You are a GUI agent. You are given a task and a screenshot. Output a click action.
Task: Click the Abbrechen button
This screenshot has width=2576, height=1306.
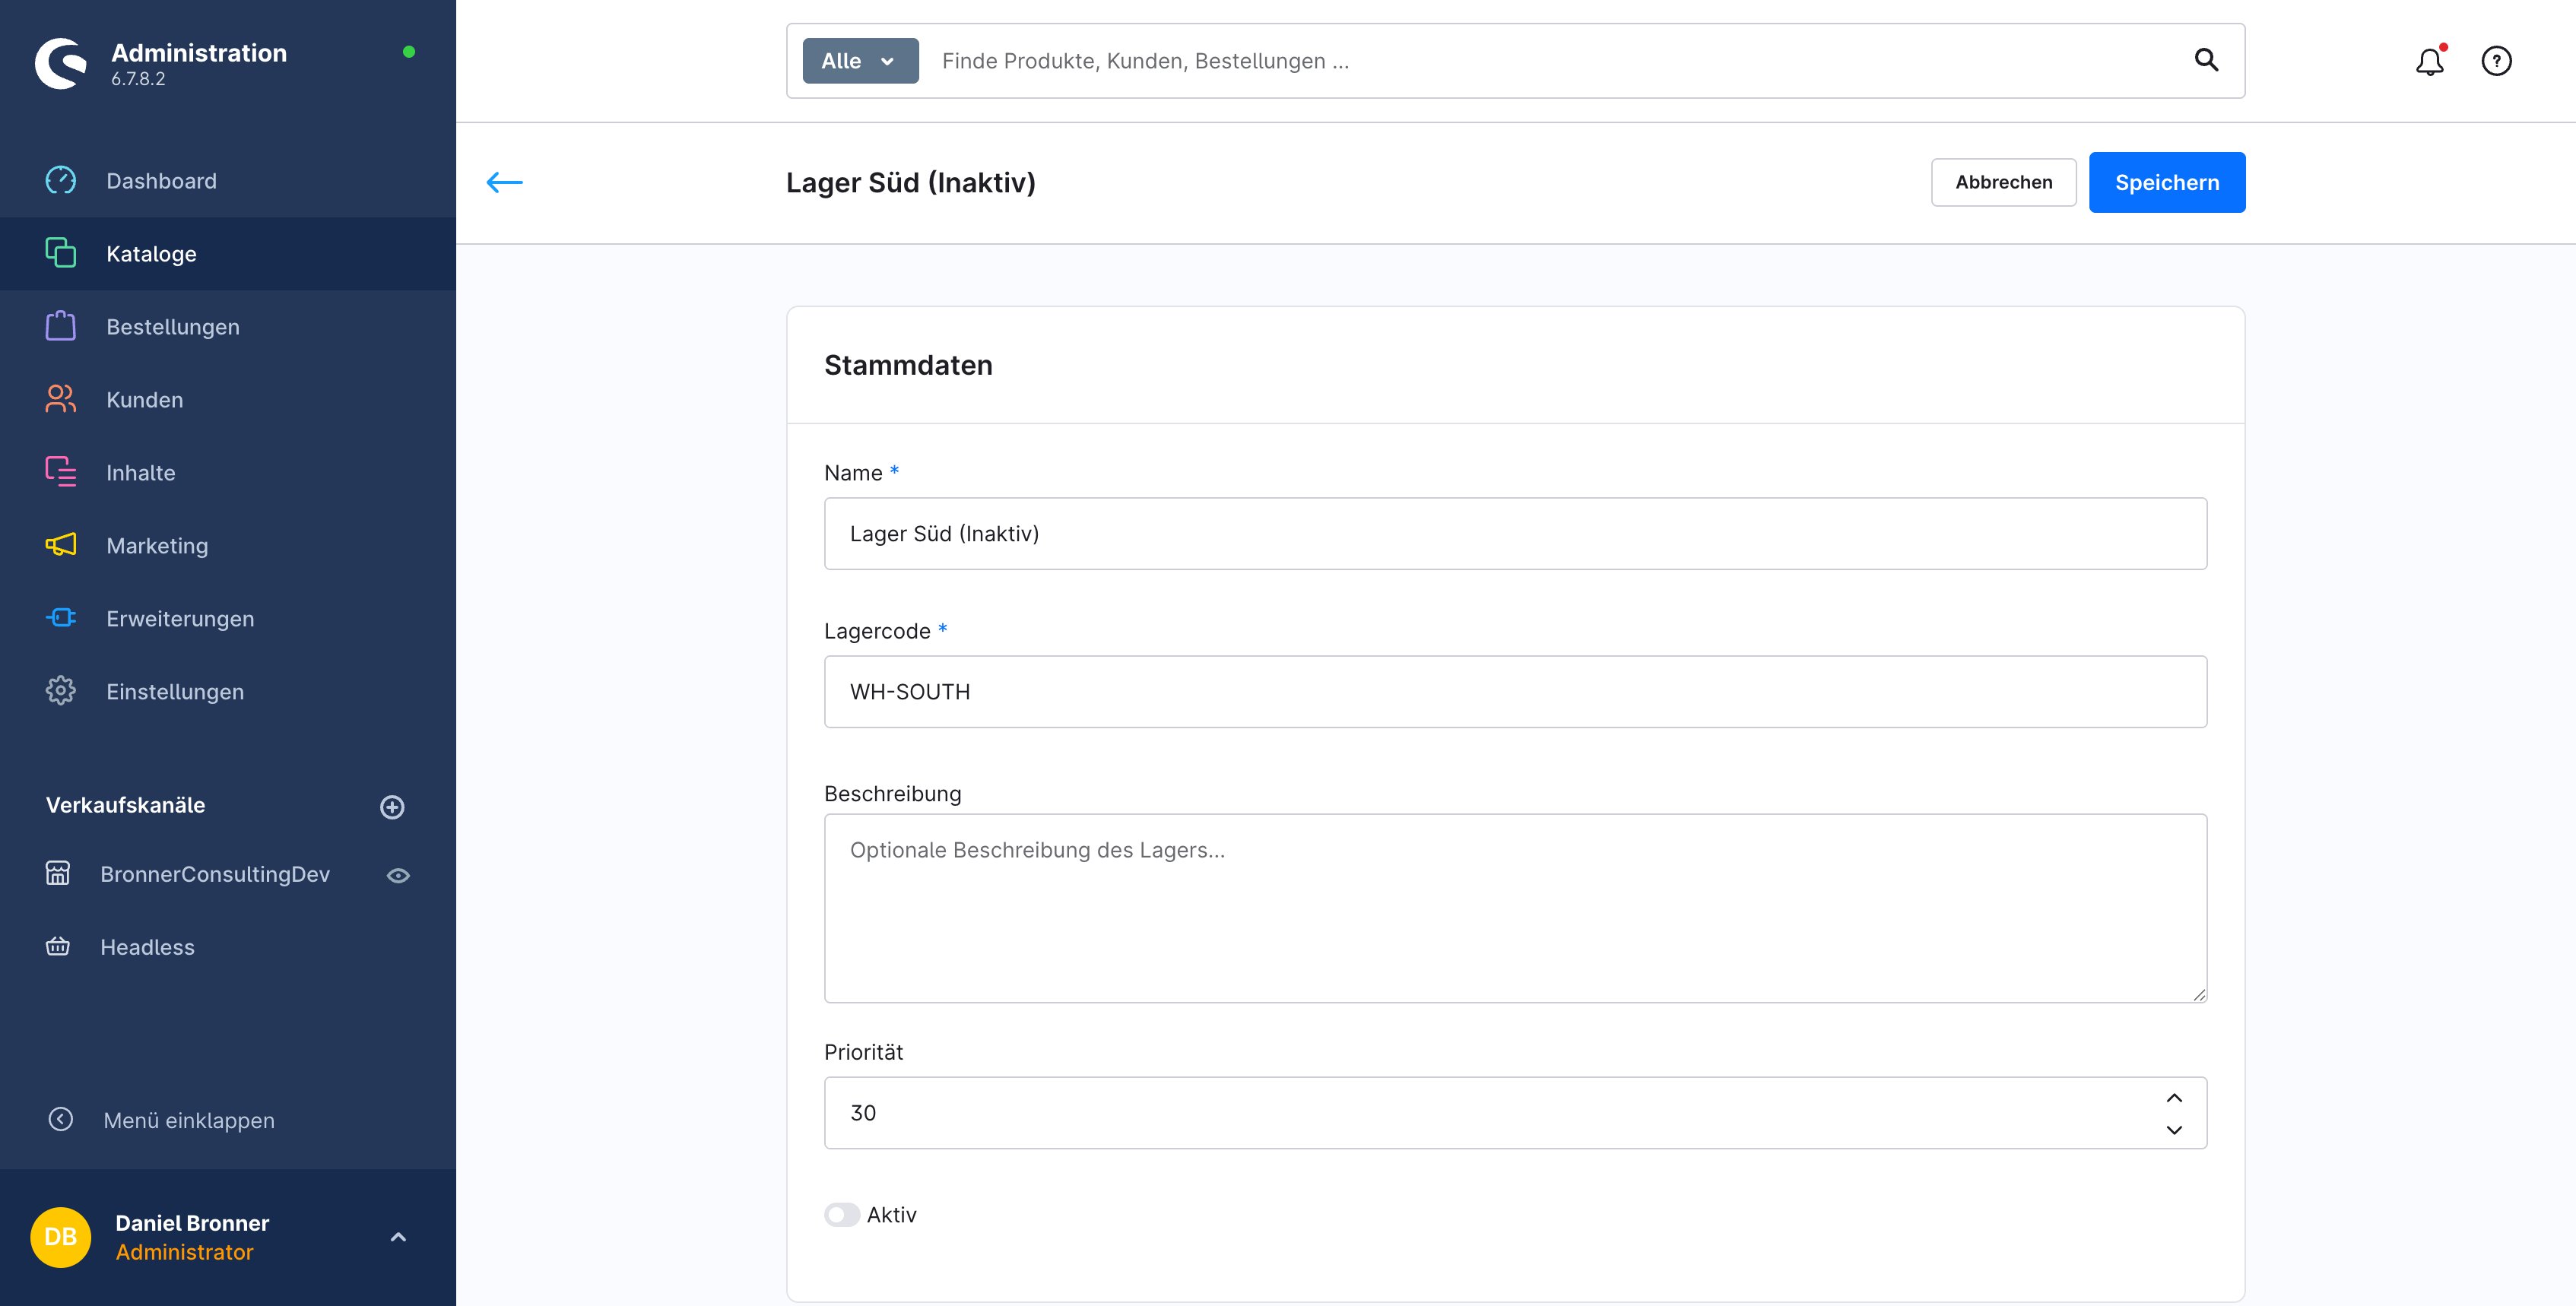coord(2003,182)
